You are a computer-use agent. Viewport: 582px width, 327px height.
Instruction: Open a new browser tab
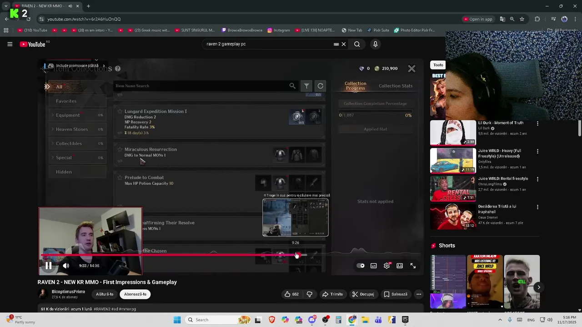point(88,6)
